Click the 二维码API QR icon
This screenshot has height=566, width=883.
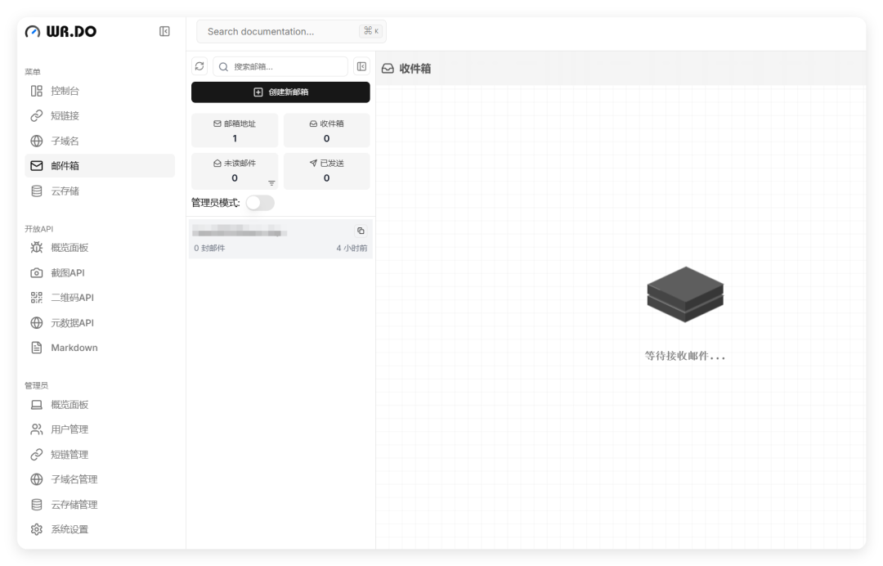coord(37,298)
